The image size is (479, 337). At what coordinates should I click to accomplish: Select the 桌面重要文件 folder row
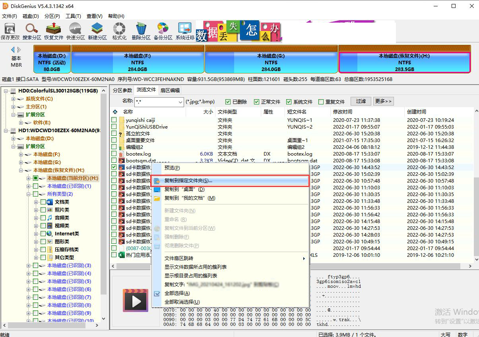pos(292,140)
